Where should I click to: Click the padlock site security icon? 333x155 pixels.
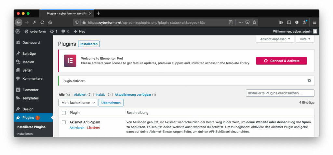[84, 22]
